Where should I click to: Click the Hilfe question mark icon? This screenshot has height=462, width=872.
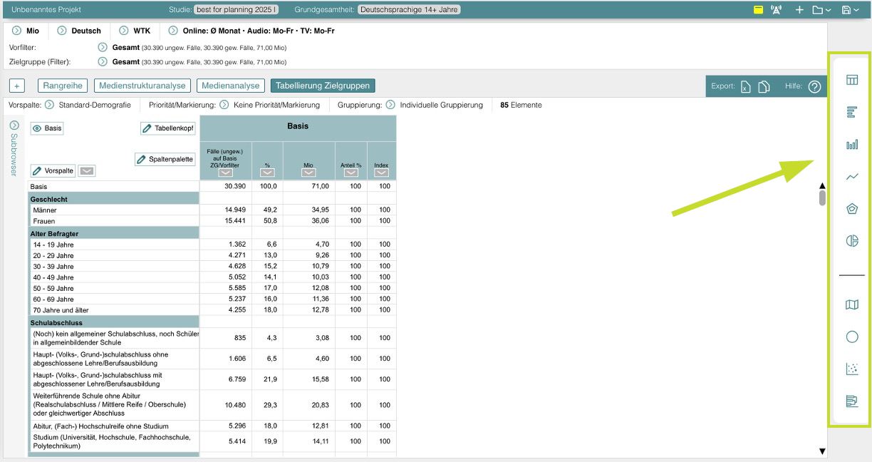pyautogui.click(x=814, y=86)
